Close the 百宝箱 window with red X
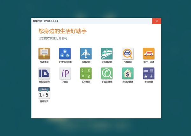The image size is (191, 136). click(x=156, y=21)
